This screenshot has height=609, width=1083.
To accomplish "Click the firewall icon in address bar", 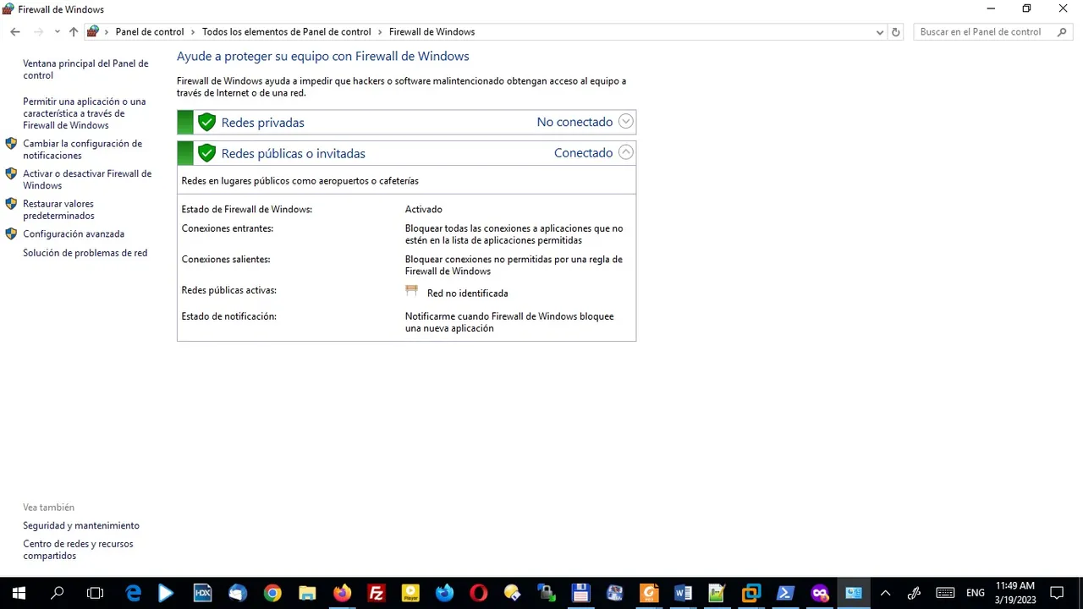I will pyautogui.click(x=93, y=31).
